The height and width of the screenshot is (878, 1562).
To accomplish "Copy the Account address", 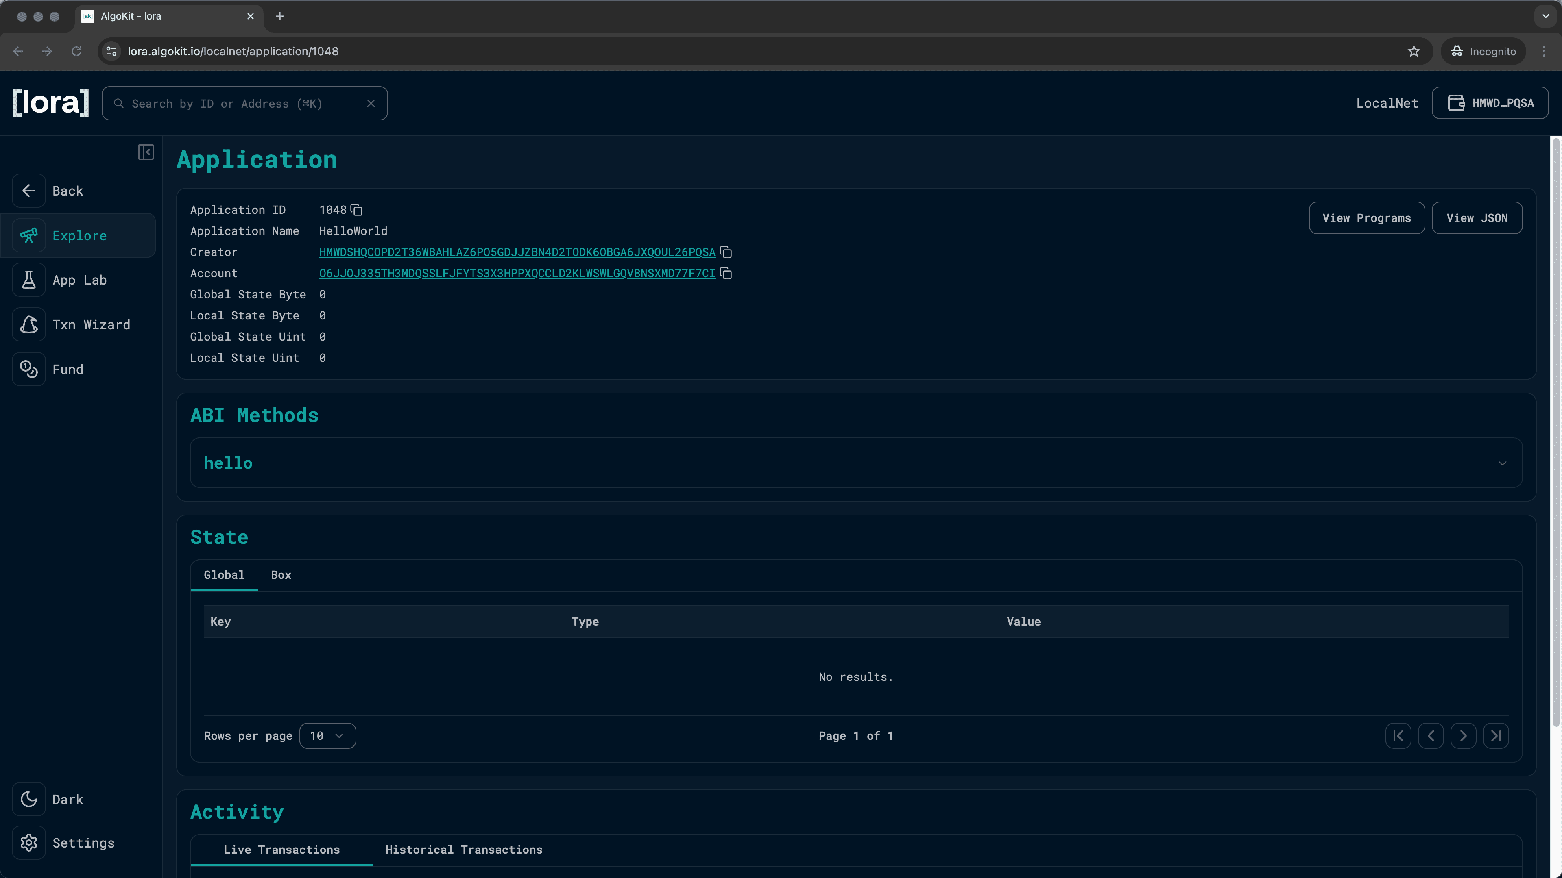I will [726, 273].
